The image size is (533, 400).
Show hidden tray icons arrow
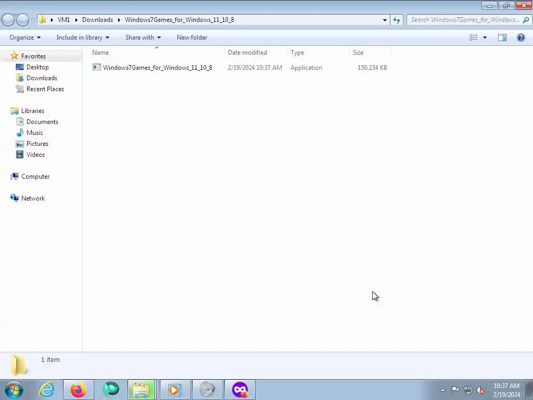click(x=442, y=390)
